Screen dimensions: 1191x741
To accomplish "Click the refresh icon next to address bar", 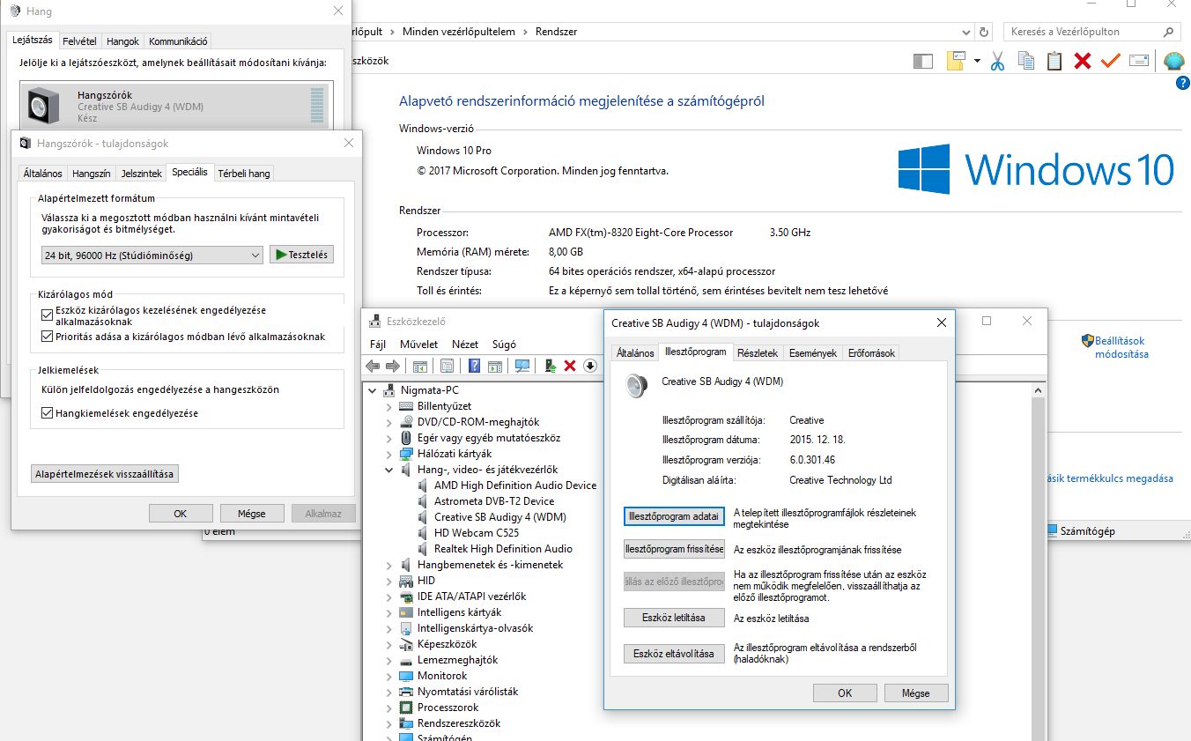I will [x=984, y=32].
